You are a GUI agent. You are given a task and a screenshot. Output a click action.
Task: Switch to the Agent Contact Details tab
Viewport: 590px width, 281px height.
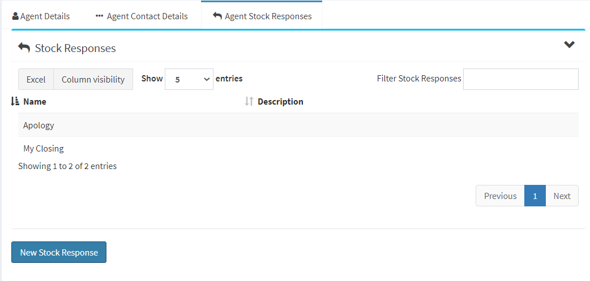[x=142, y=16]
